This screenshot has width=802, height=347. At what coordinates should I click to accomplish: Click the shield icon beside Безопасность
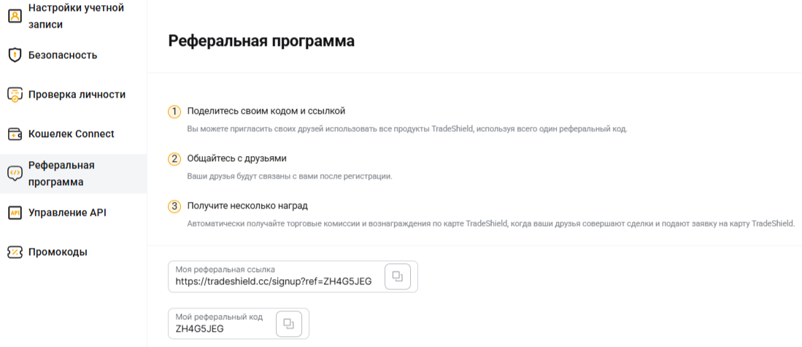[x=15, y=55]
